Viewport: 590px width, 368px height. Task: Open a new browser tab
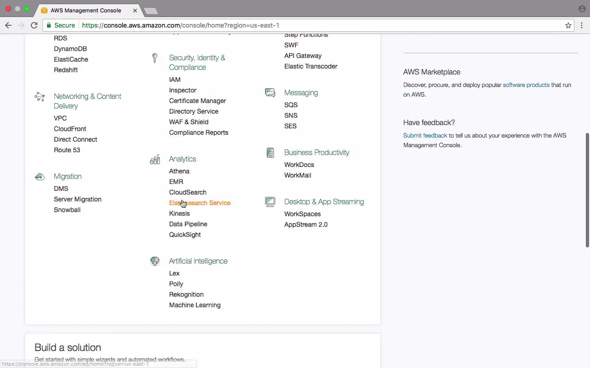[x=151, y=11]
